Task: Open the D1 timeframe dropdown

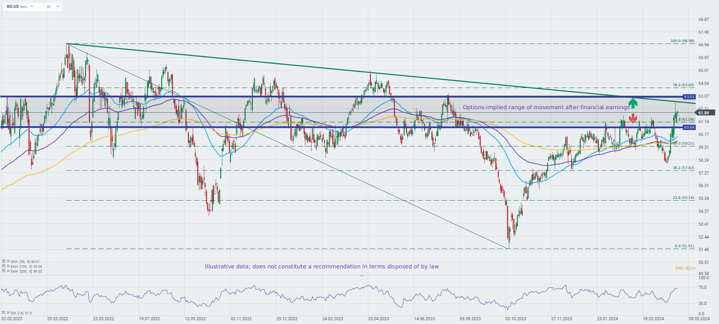Action: coord(53,7)
